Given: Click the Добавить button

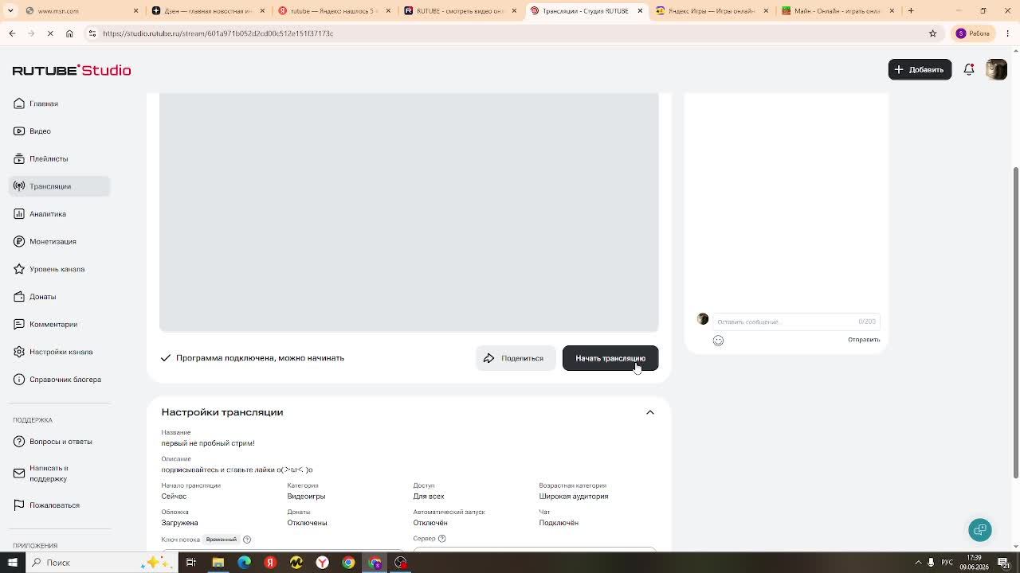Looking at the screenshot, I should [x=920, y=69].
